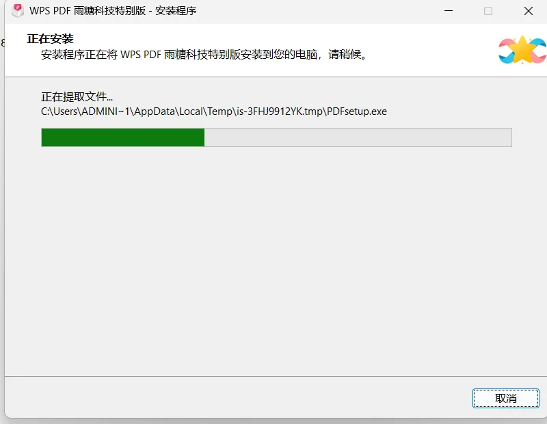Cancel installation with the 取消 button
The height and width of the screenshot is (424, 547).
(505, 398)
